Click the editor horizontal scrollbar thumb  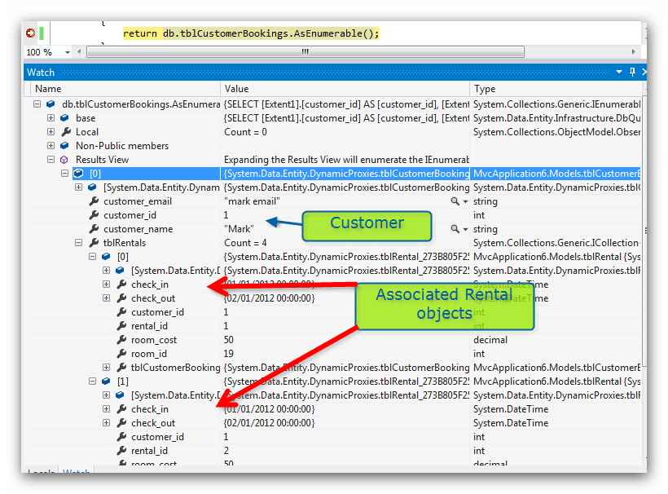(305, 52)
